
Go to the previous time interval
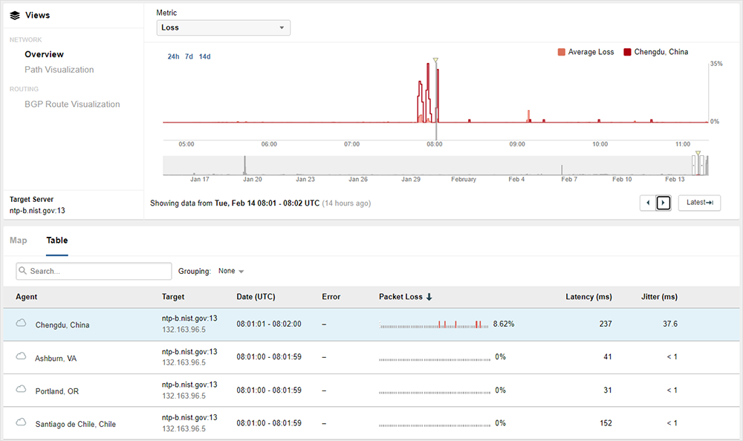(647, 203)
